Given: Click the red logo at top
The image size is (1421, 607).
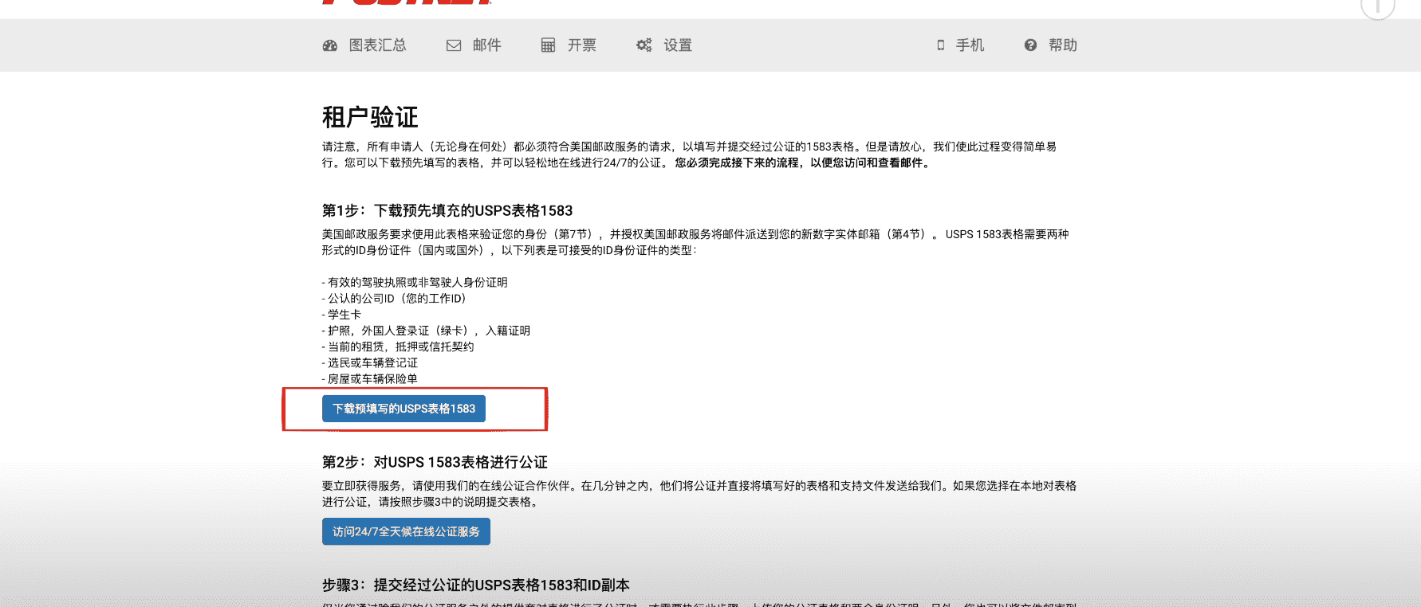Looking at the screenshot, I should coord(407,2).
